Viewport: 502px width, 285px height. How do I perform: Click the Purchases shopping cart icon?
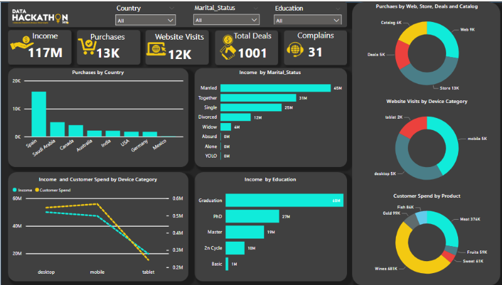tap(87, 46)
